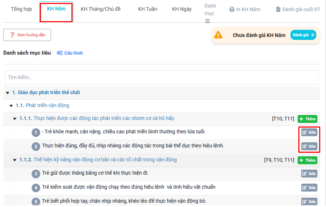The height and width of the screenshot is (207, 326).
Task: Edit objective 2 with Sửa button
Action: (309, 146)
